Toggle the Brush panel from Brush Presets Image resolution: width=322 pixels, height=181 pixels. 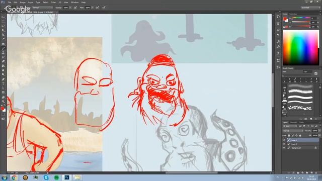316,73
